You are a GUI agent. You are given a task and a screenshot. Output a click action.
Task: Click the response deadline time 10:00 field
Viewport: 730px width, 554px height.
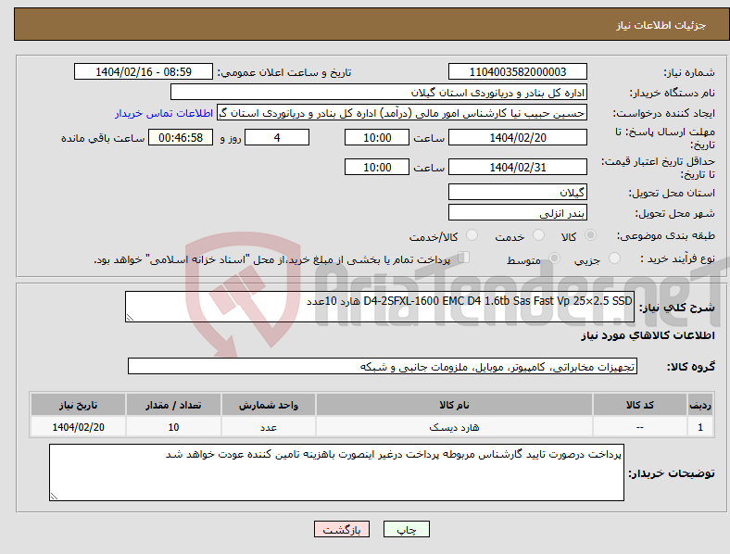pyautogui.click(x=377, y=137)
